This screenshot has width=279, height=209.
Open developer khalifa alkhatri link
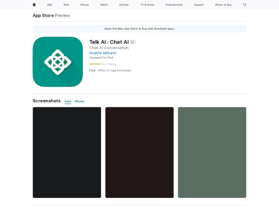(x=103, y=53)
